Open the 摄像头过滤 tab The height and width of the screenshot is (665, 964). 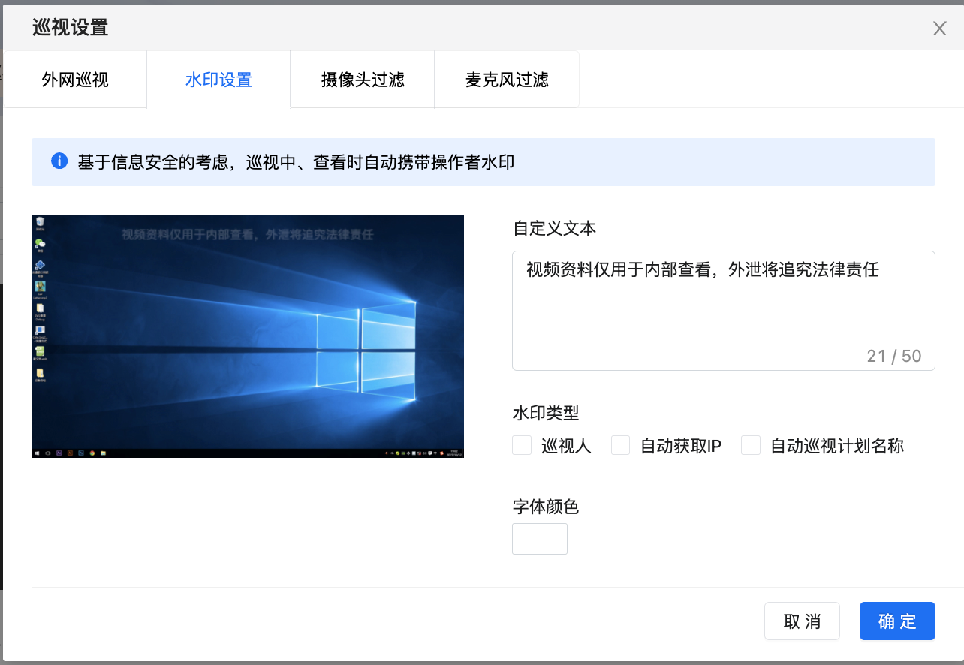tap(363, 80)
